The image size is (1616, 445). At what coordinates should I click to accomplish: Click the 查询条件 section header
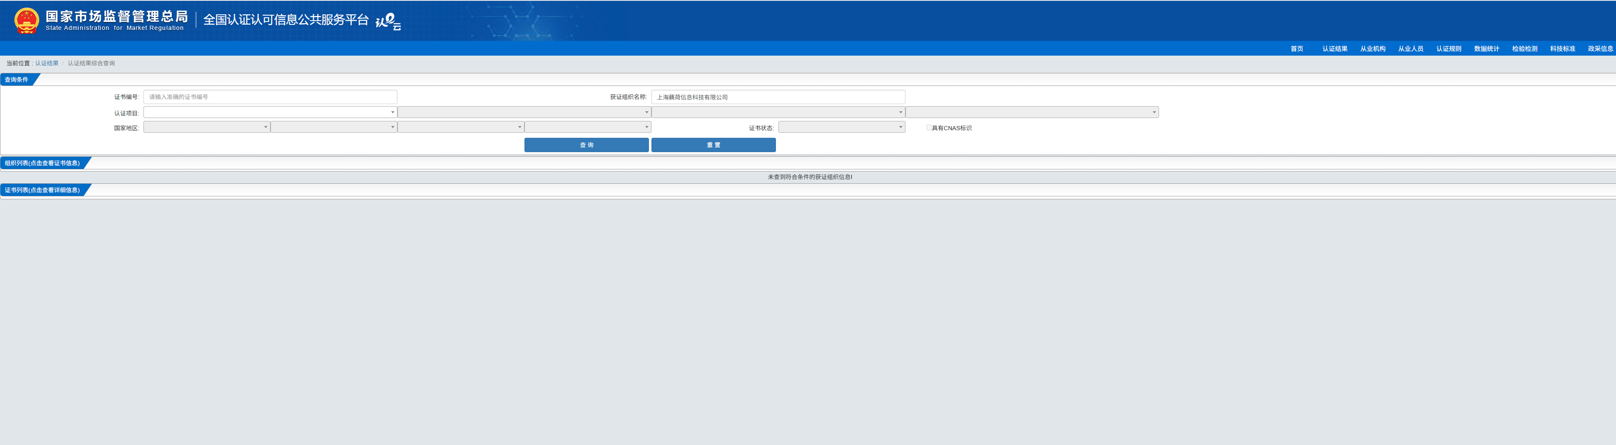[x=17, y=80]
